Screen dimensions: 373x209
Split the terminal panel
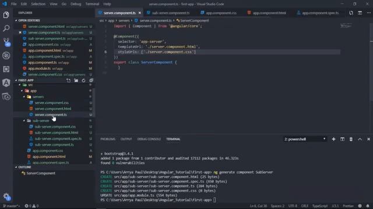[342, 139]
